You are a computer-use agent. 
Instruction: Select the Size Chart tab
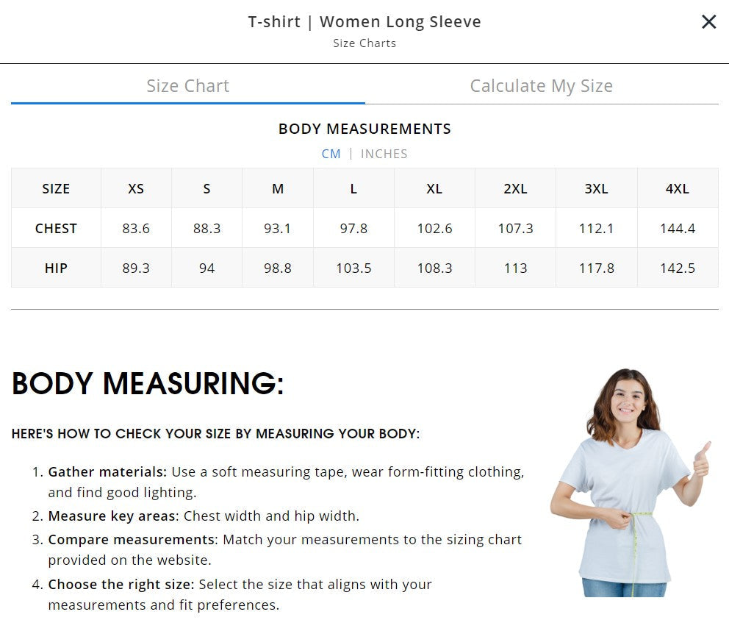pyautogui.click(x=187, y=86)
